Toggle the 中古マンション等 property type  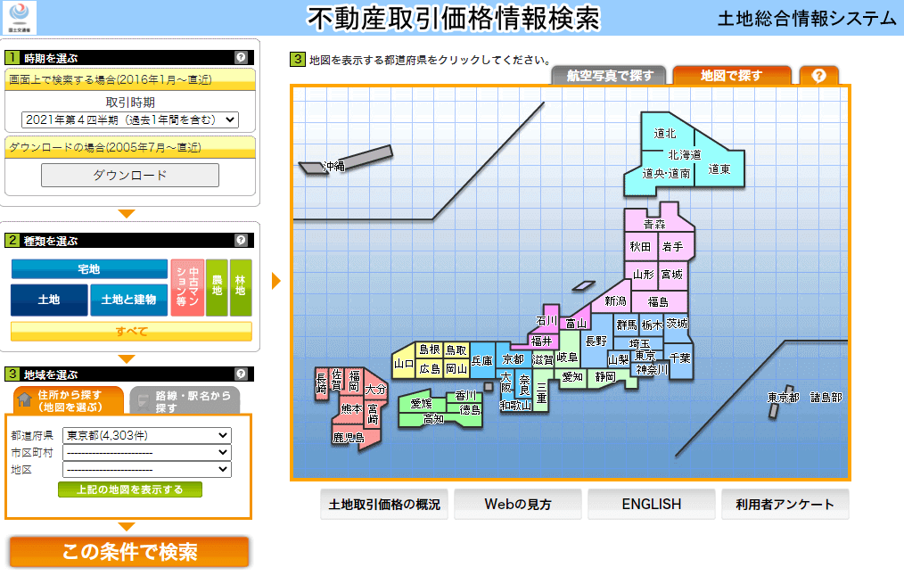click(187, 287)
